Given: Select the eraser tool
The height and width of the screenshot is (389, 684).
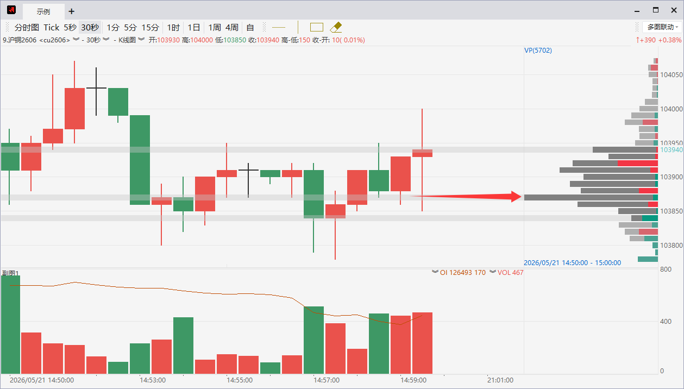Looking at the screenshot, I should click(x=336, y=27).
